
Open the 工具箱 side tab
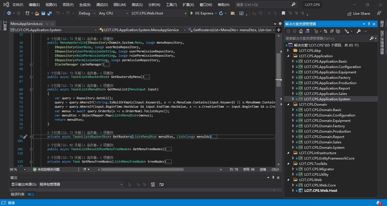click(x=5, y=26)
